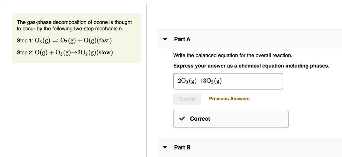
Task: Select the Part A header label
Action: tap(182, 39)
